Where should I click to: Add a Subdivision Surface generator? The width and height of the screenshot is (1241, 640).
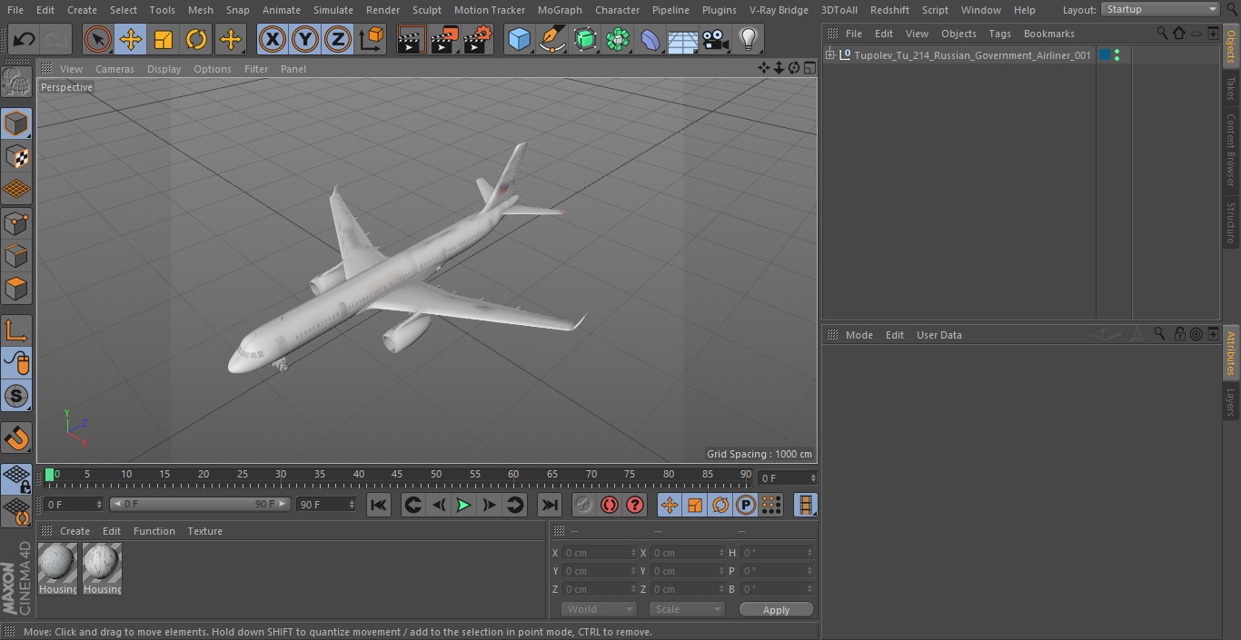[585, 39]
